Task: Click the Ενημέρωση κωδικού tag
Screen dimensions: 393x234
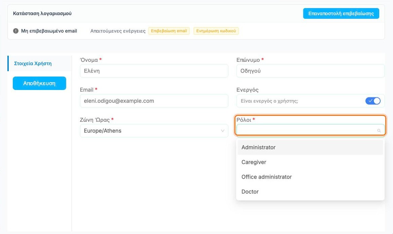Action: click(x=216, y=31)
